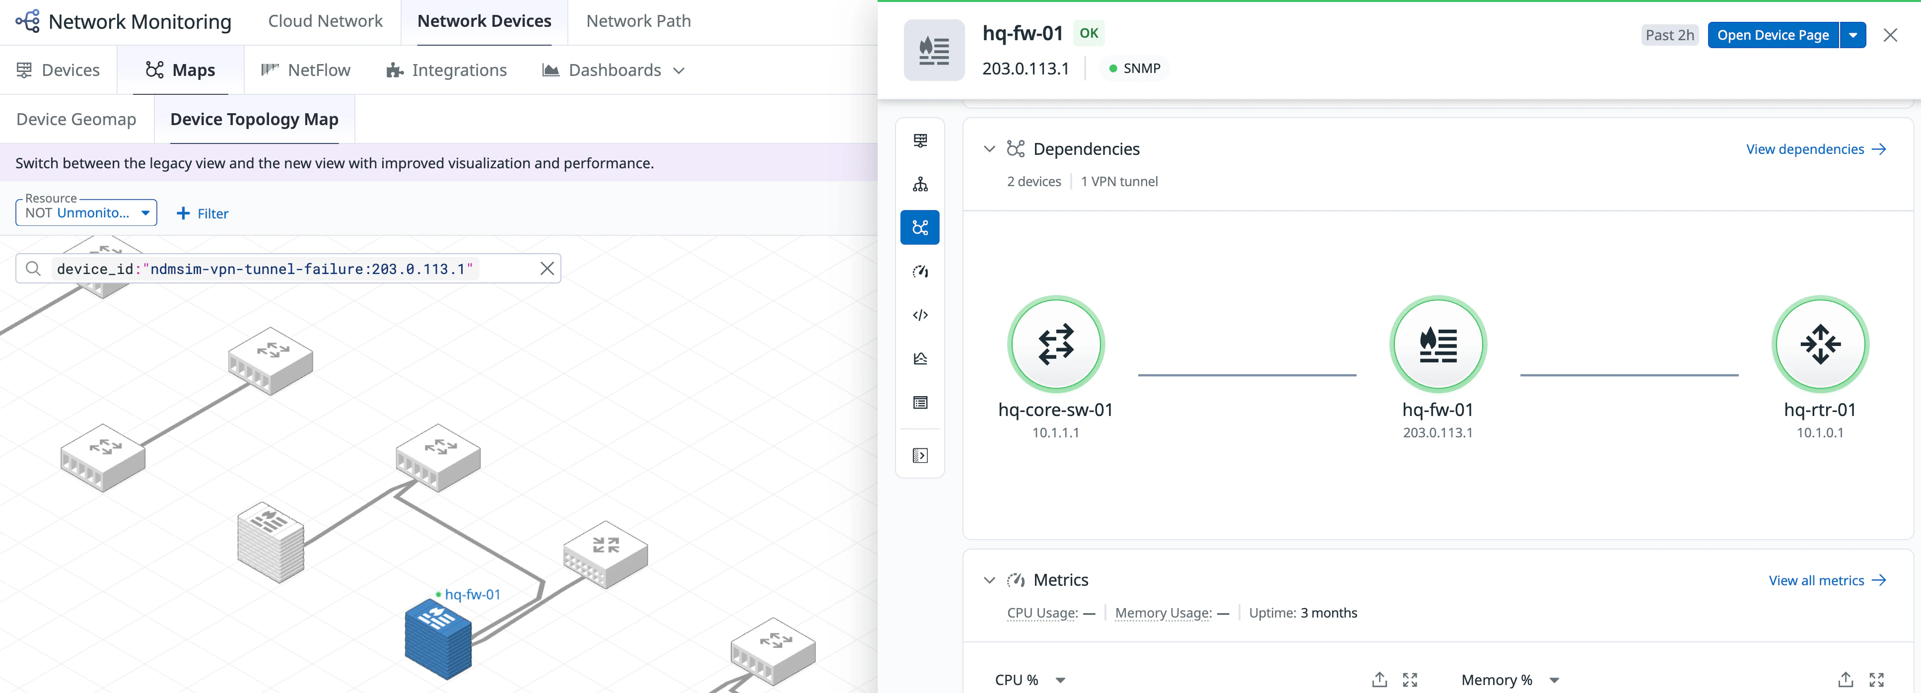Click the code brackets icon in sidebar
1921x693 pixels.
tap(919, 315)
